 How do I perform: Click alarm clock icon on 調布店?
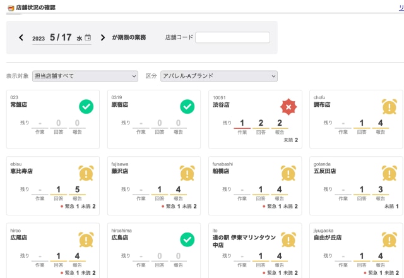click(x=389, y=107)
